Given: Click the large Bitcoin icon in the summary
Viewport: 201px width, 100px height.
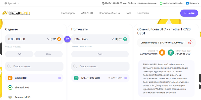Looking at the screenshot, I should (162, 53).
